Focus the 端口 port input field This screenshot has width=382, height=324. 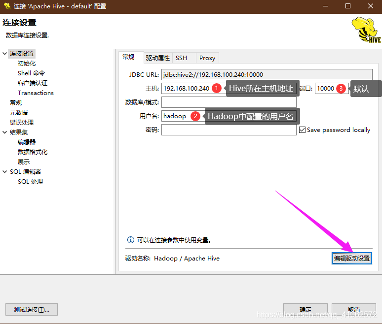coord(332,89)
